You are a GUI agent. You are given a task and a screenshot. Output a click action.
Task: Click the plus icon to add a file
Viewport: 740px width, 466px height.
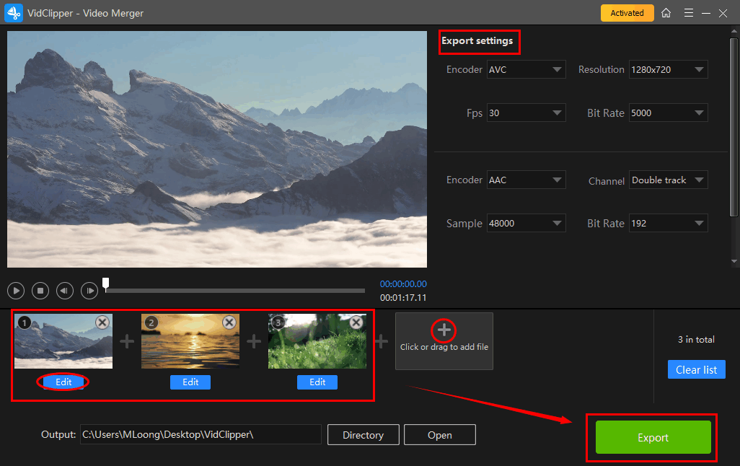pos(444,330)
